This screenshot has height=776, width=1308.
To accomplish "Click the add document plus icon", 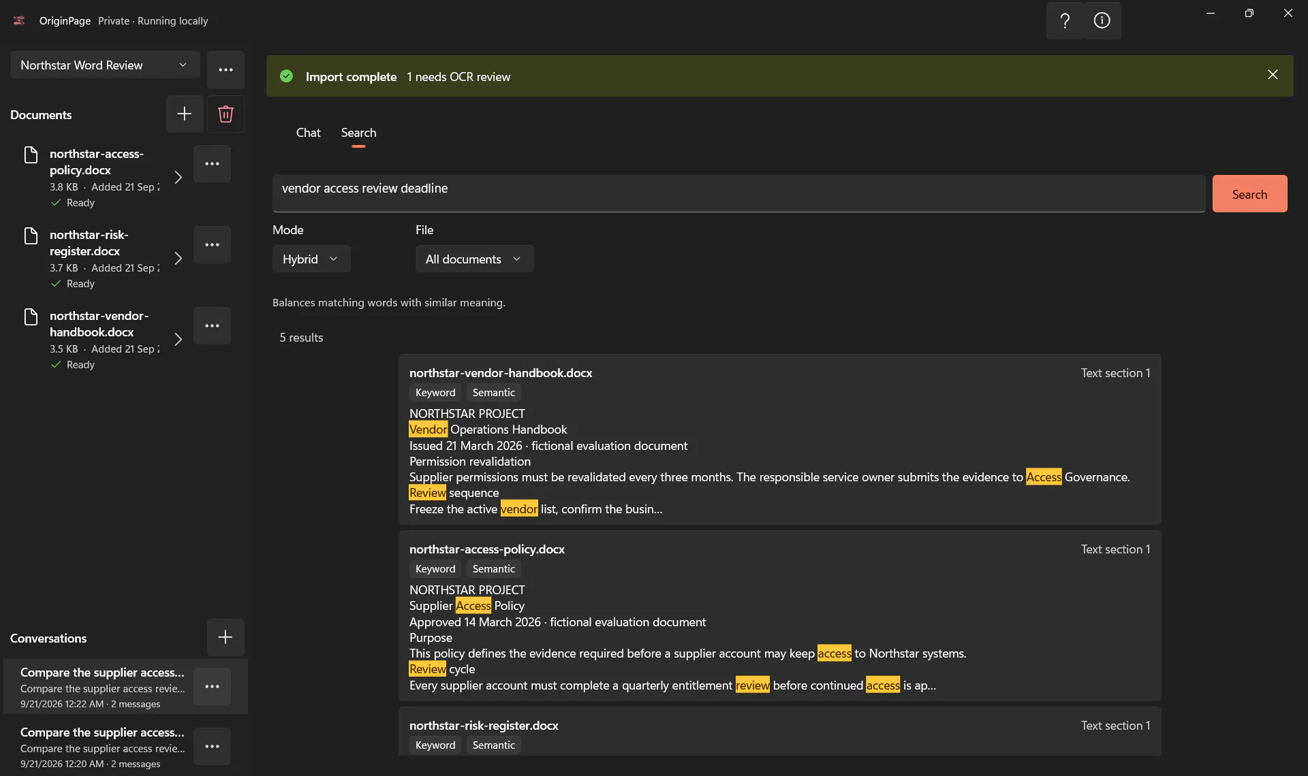I will click(185, 114).
